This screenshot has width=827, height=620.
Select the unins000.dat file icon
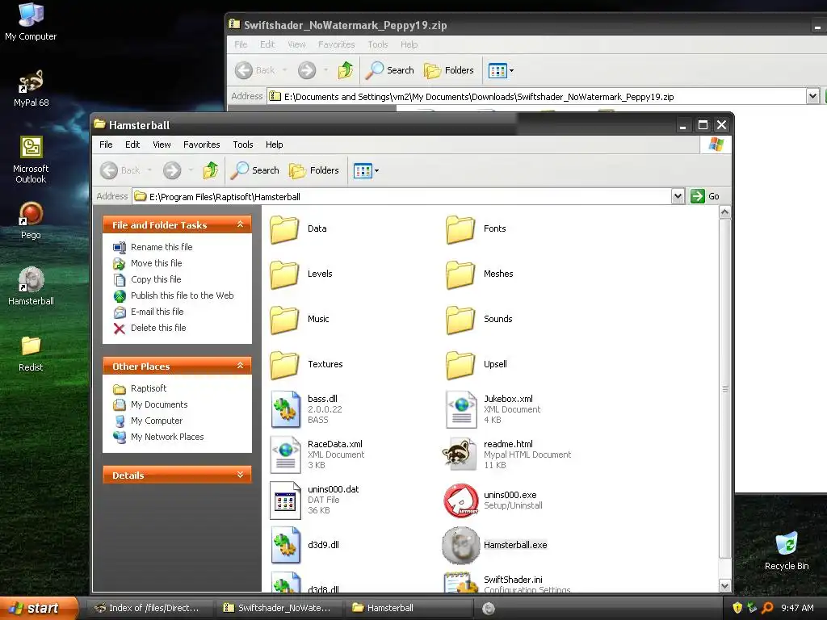(285, 501)
